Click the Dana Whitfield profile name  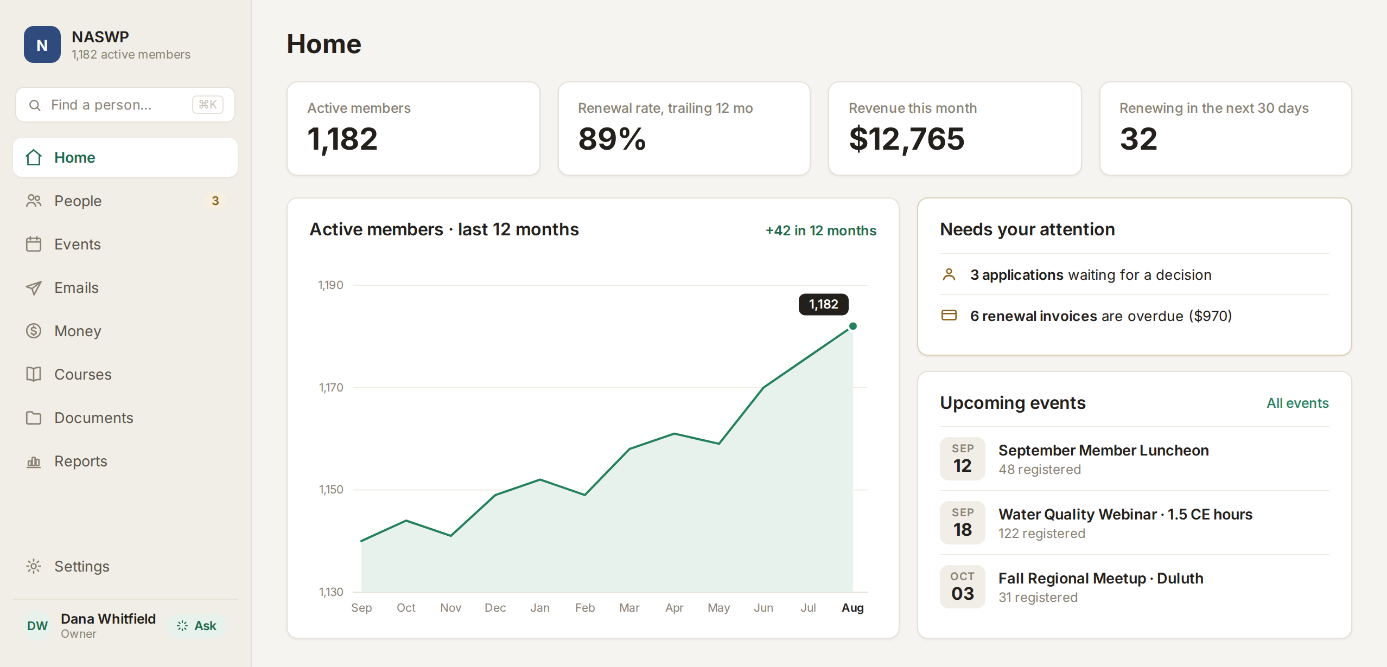(x=108, y=619)
